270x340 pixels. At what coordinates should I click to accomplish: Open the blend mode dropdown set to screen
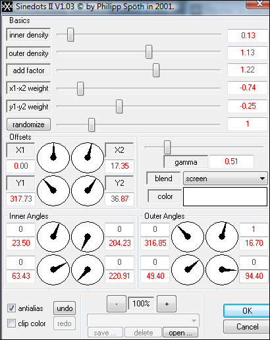[225, 179]
